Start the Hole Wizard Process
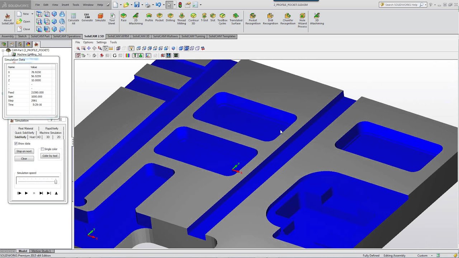 [302, 20]
